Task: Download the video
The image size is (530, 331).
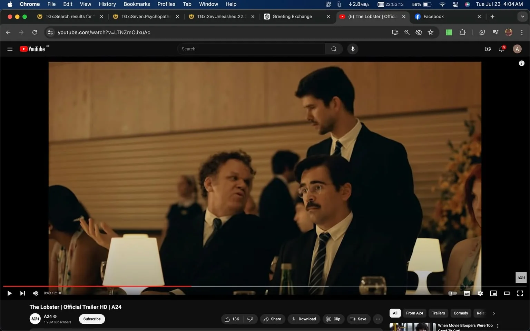Action: pos(304,319)
